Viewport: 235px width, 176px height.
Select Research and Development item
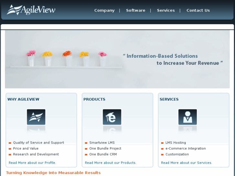[36, 154]
